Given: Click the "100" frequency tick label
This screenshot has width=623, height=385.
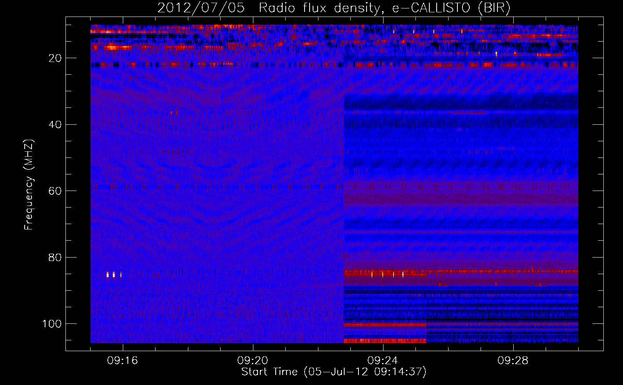Looking at the screenshot, I should (52, 324).
